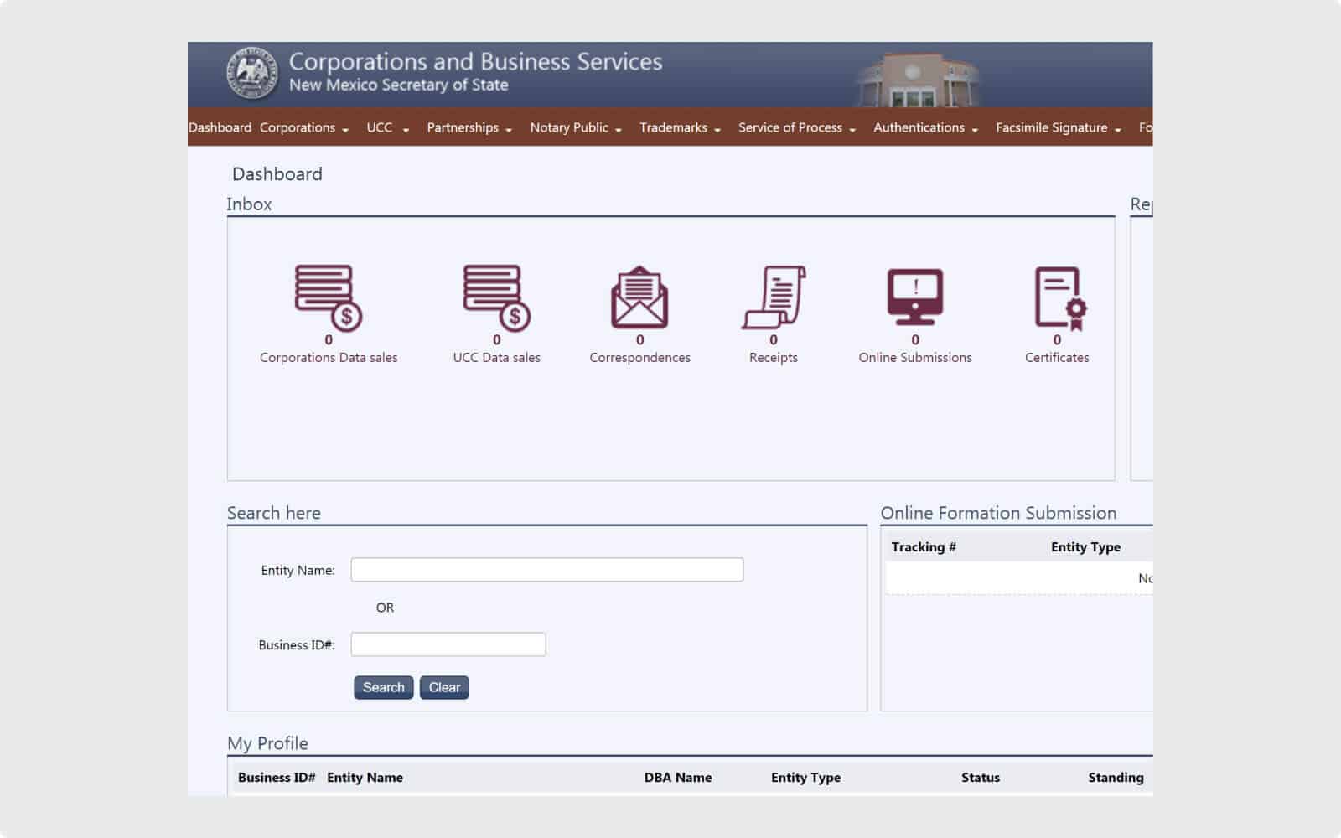
Task: Expand the Trademarks menu
Action: (x=680, y=127)
